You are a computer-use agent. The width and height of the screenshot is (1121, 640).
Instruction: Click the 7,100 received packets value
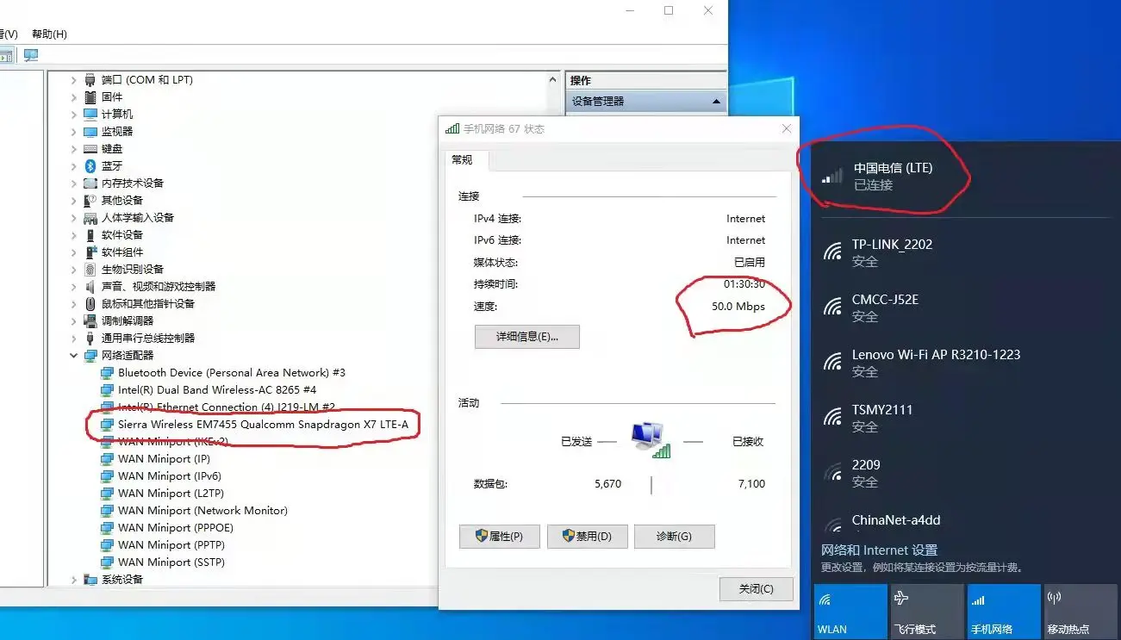(751, 484)
